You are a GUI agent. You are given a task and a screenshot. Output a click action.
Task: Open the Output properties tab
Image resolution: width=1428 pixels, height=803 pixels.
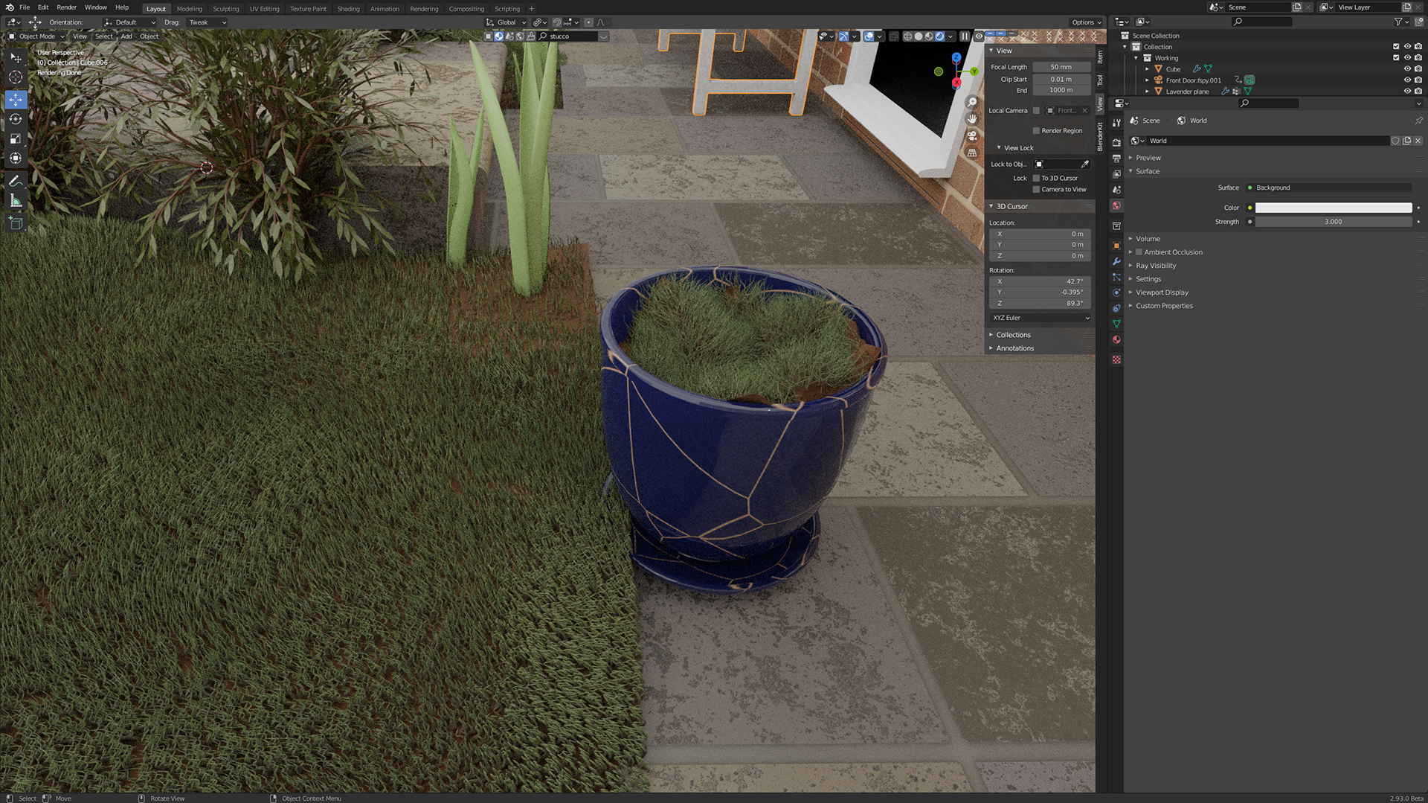tap(1116, 158)
